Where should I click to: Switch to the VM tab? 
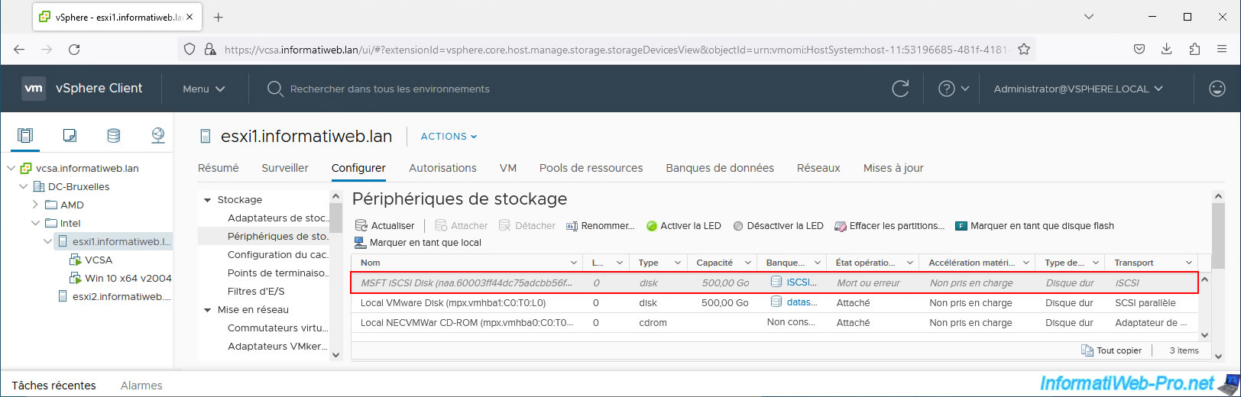tap(508, 168)
